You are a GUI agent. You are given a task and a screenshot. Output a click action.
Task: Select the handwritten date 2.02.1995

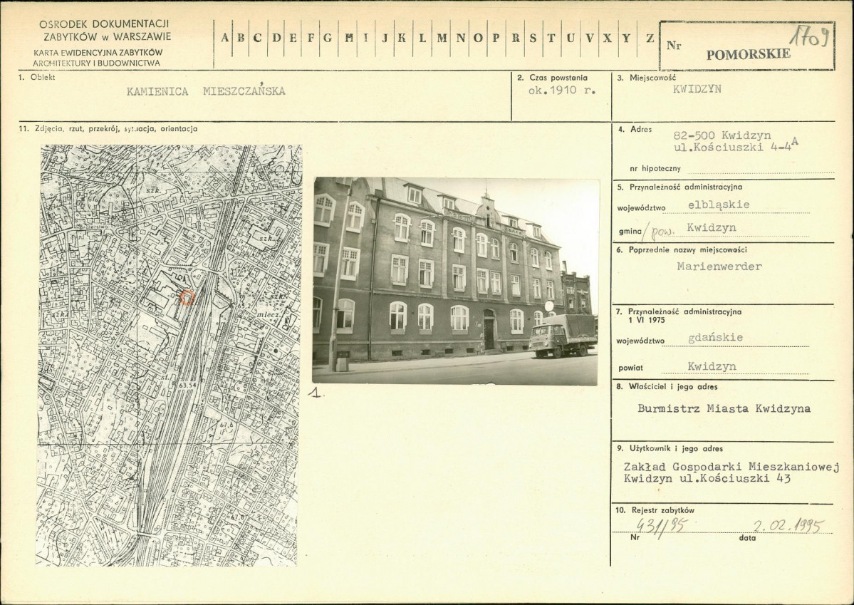click(x=788, y=526)
